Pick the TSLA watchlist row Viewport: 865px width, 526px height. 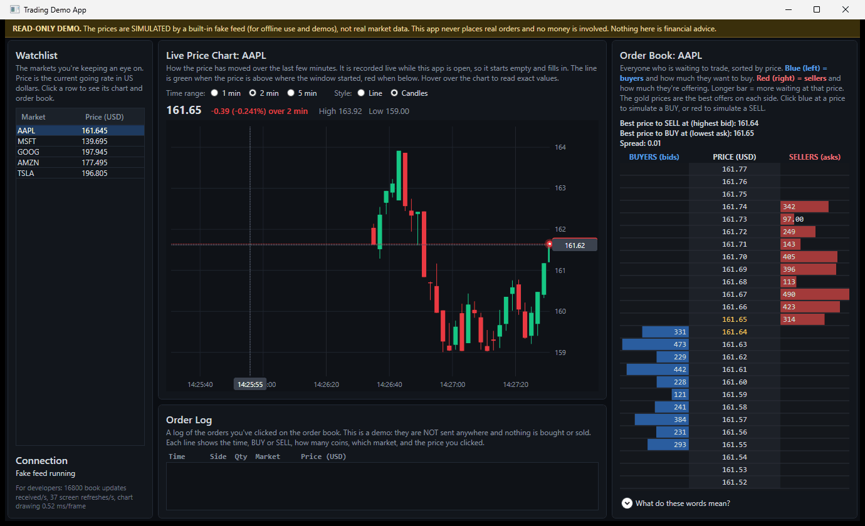coord(80,173)
